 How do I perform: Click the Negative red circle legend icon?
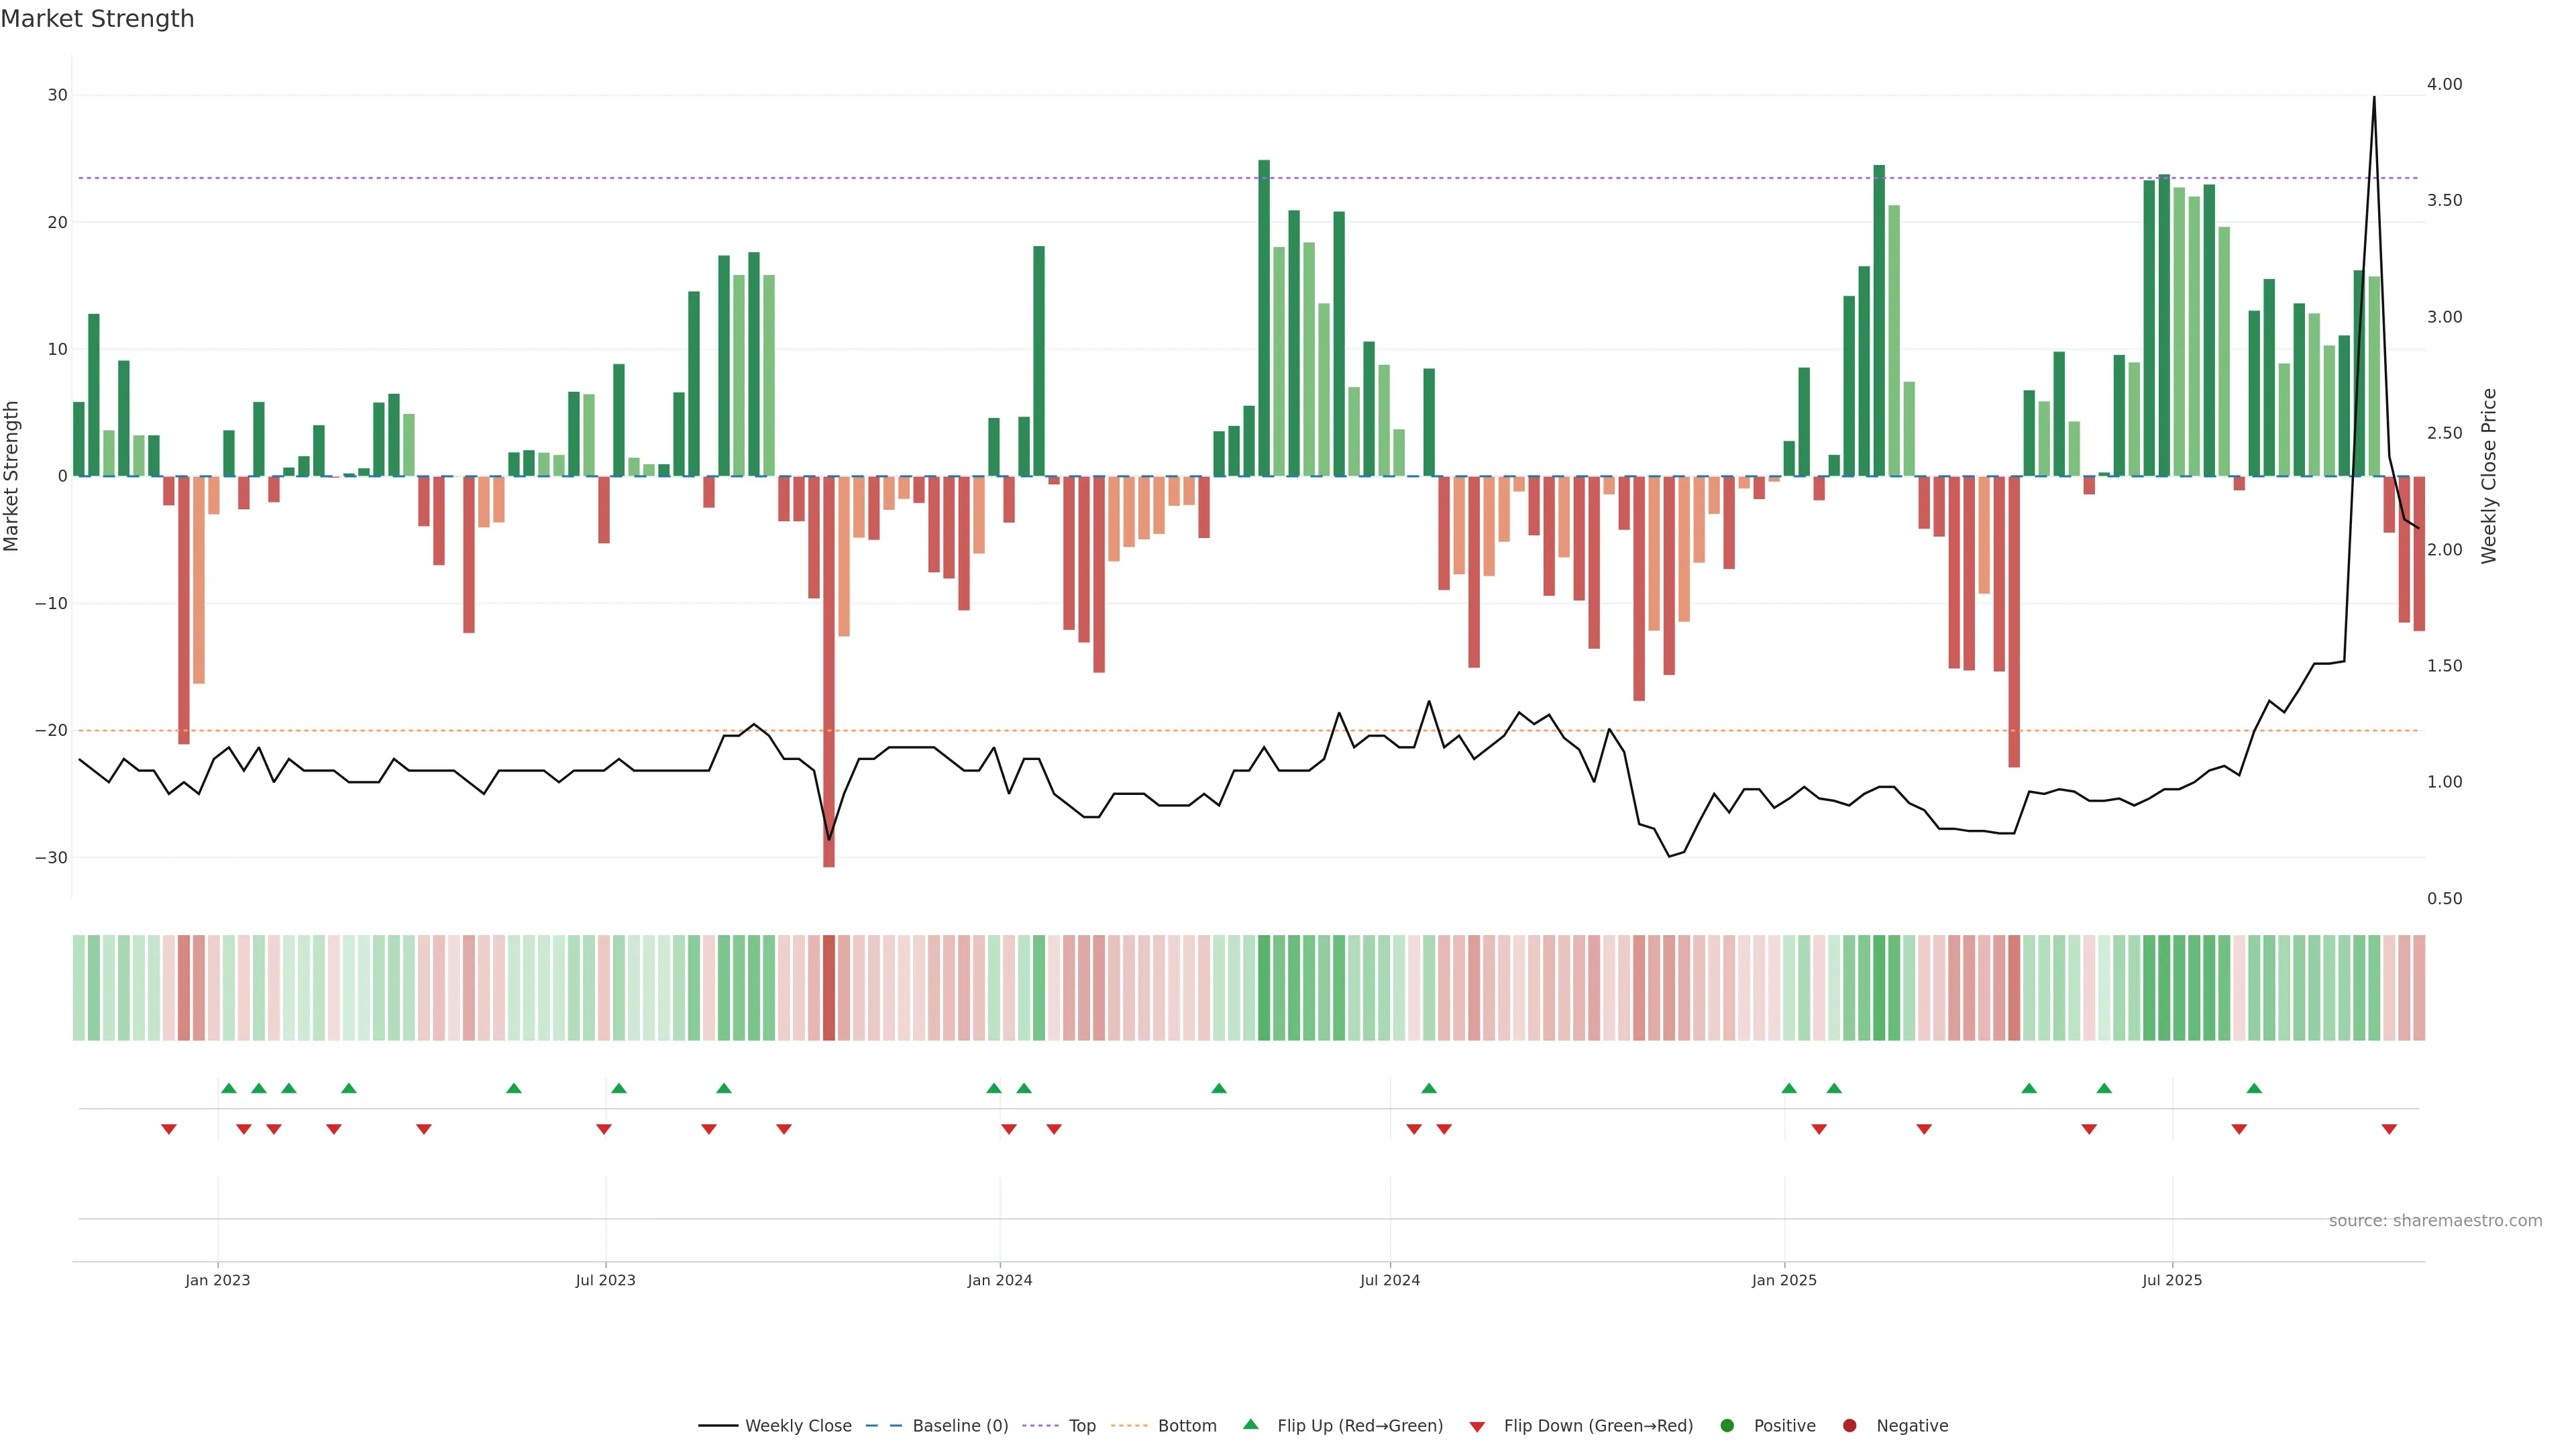1849,1425
